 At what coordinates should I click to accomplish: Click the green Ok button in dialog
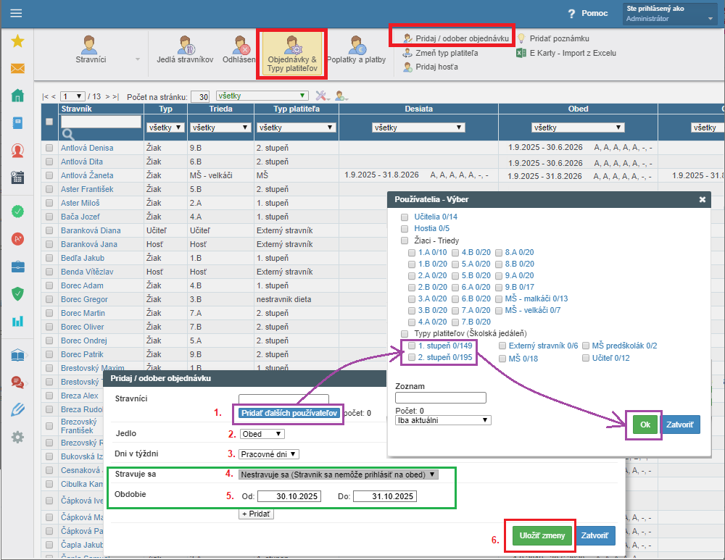click(643, 424)
